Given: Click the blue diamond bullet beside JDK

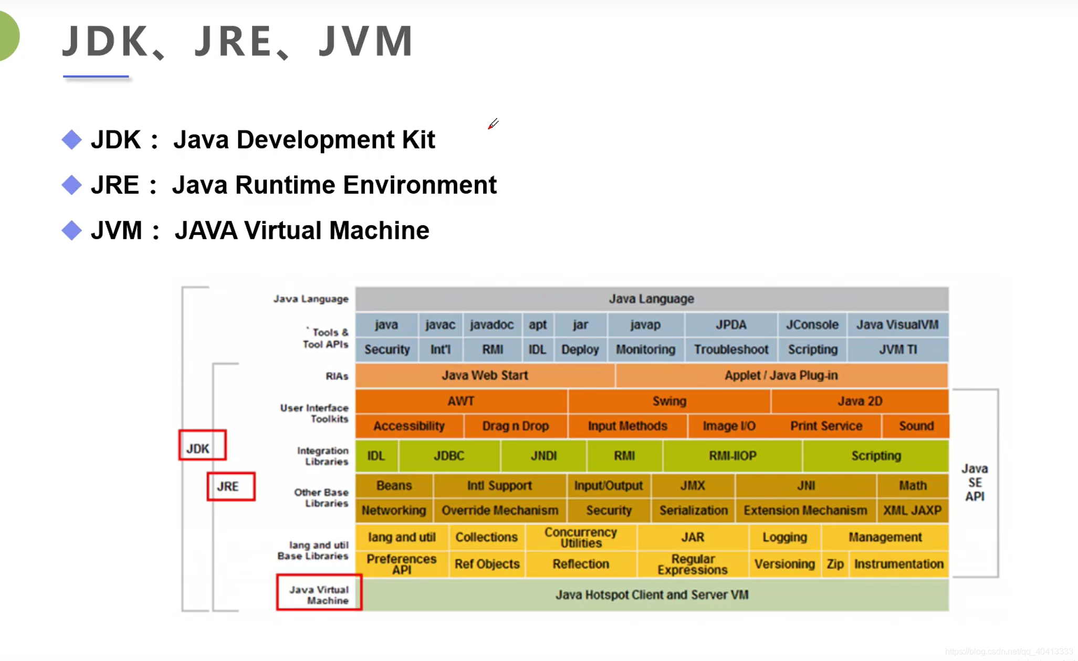Looking at the screenshot, I should 72,140.
